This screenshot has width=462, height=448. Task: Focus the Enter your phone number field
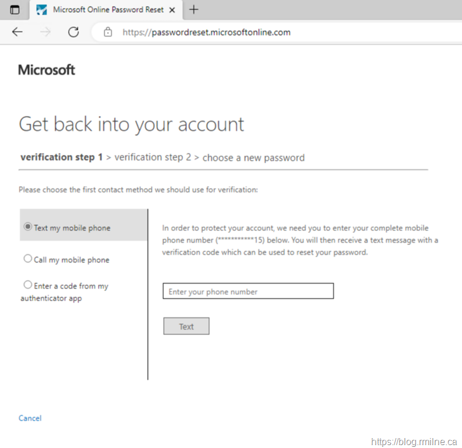pyautogui.click(x=248, y=291)
